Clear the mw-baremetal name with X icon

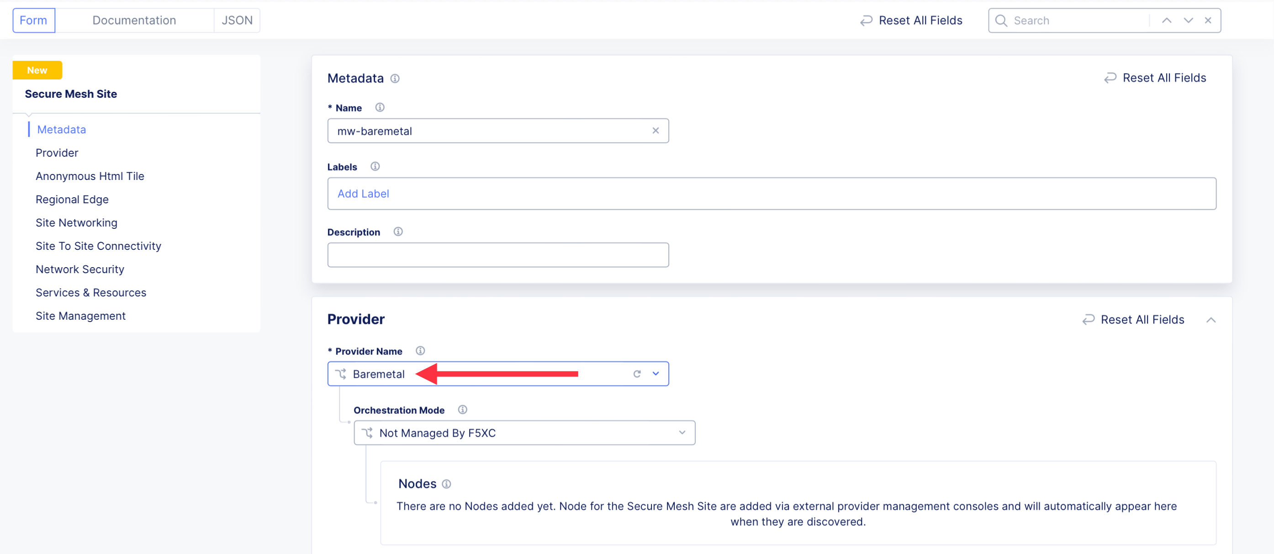tap(656, 131)
